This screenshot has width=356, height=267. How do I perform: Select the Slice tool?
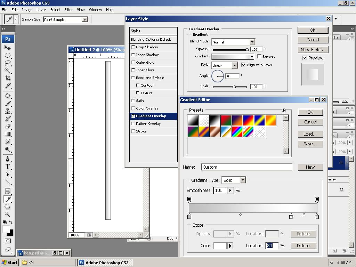point(8,86)
